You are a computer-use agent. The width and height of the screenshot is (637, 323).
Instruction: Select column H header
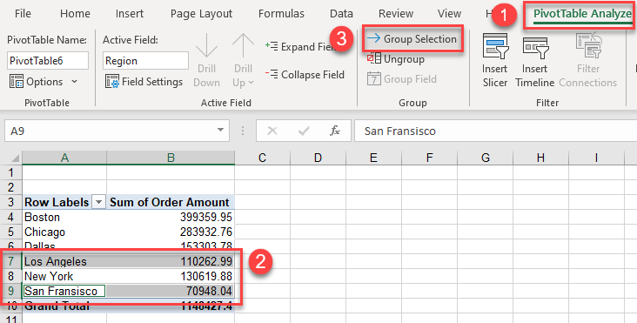pyautogui.click(x=540, y=158)
